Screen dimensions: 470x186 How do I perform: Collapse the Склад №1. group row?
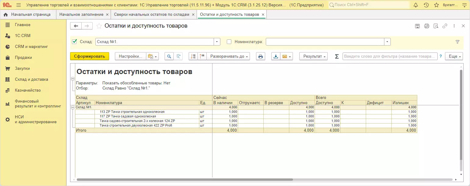coord(73,107)
